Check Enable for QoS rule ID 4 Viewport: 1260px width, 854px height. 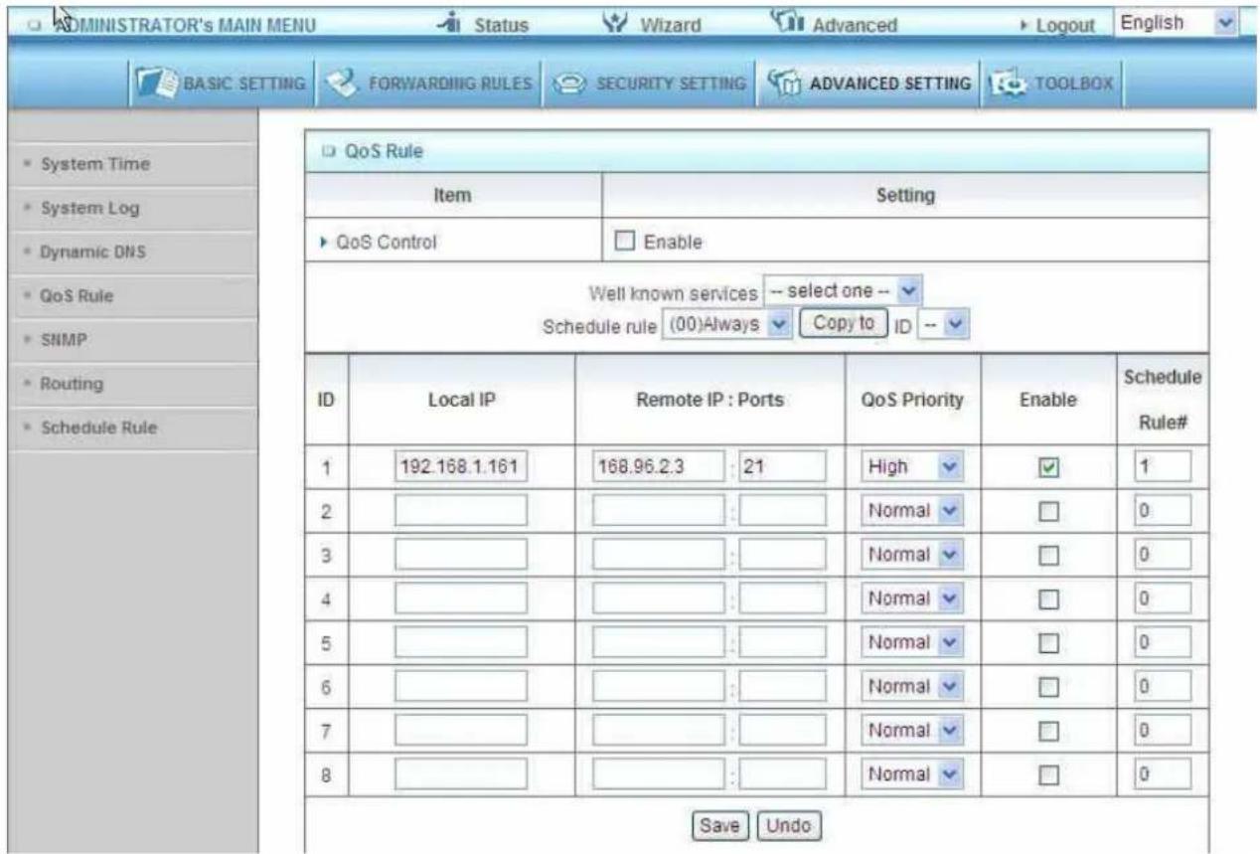point(1046,599)
